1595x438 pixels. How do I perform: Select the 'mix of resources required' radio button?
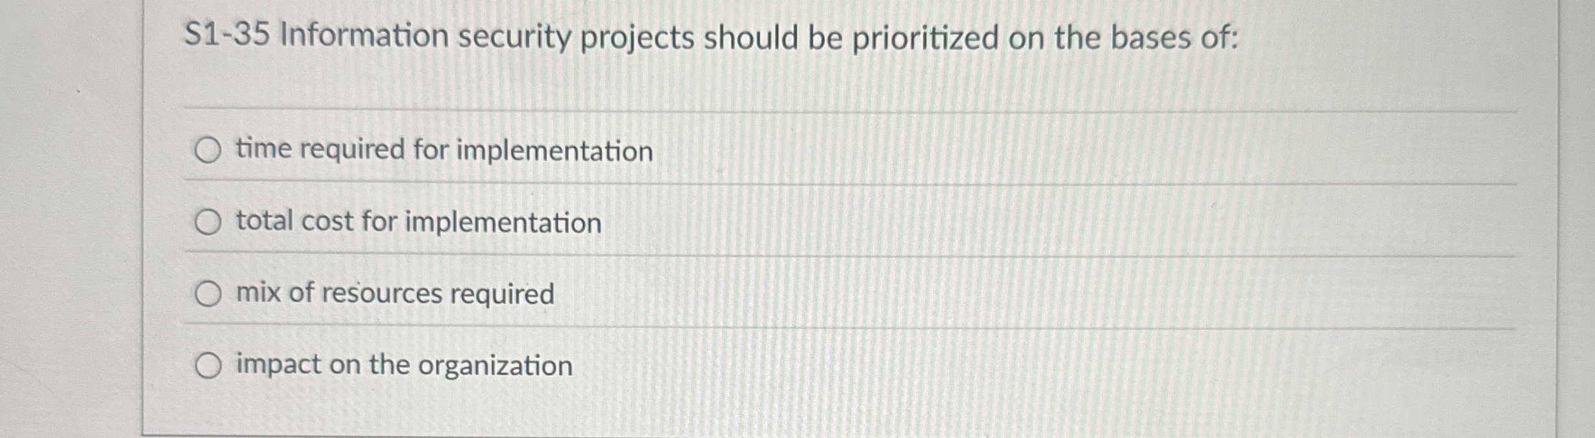(208, 295)
